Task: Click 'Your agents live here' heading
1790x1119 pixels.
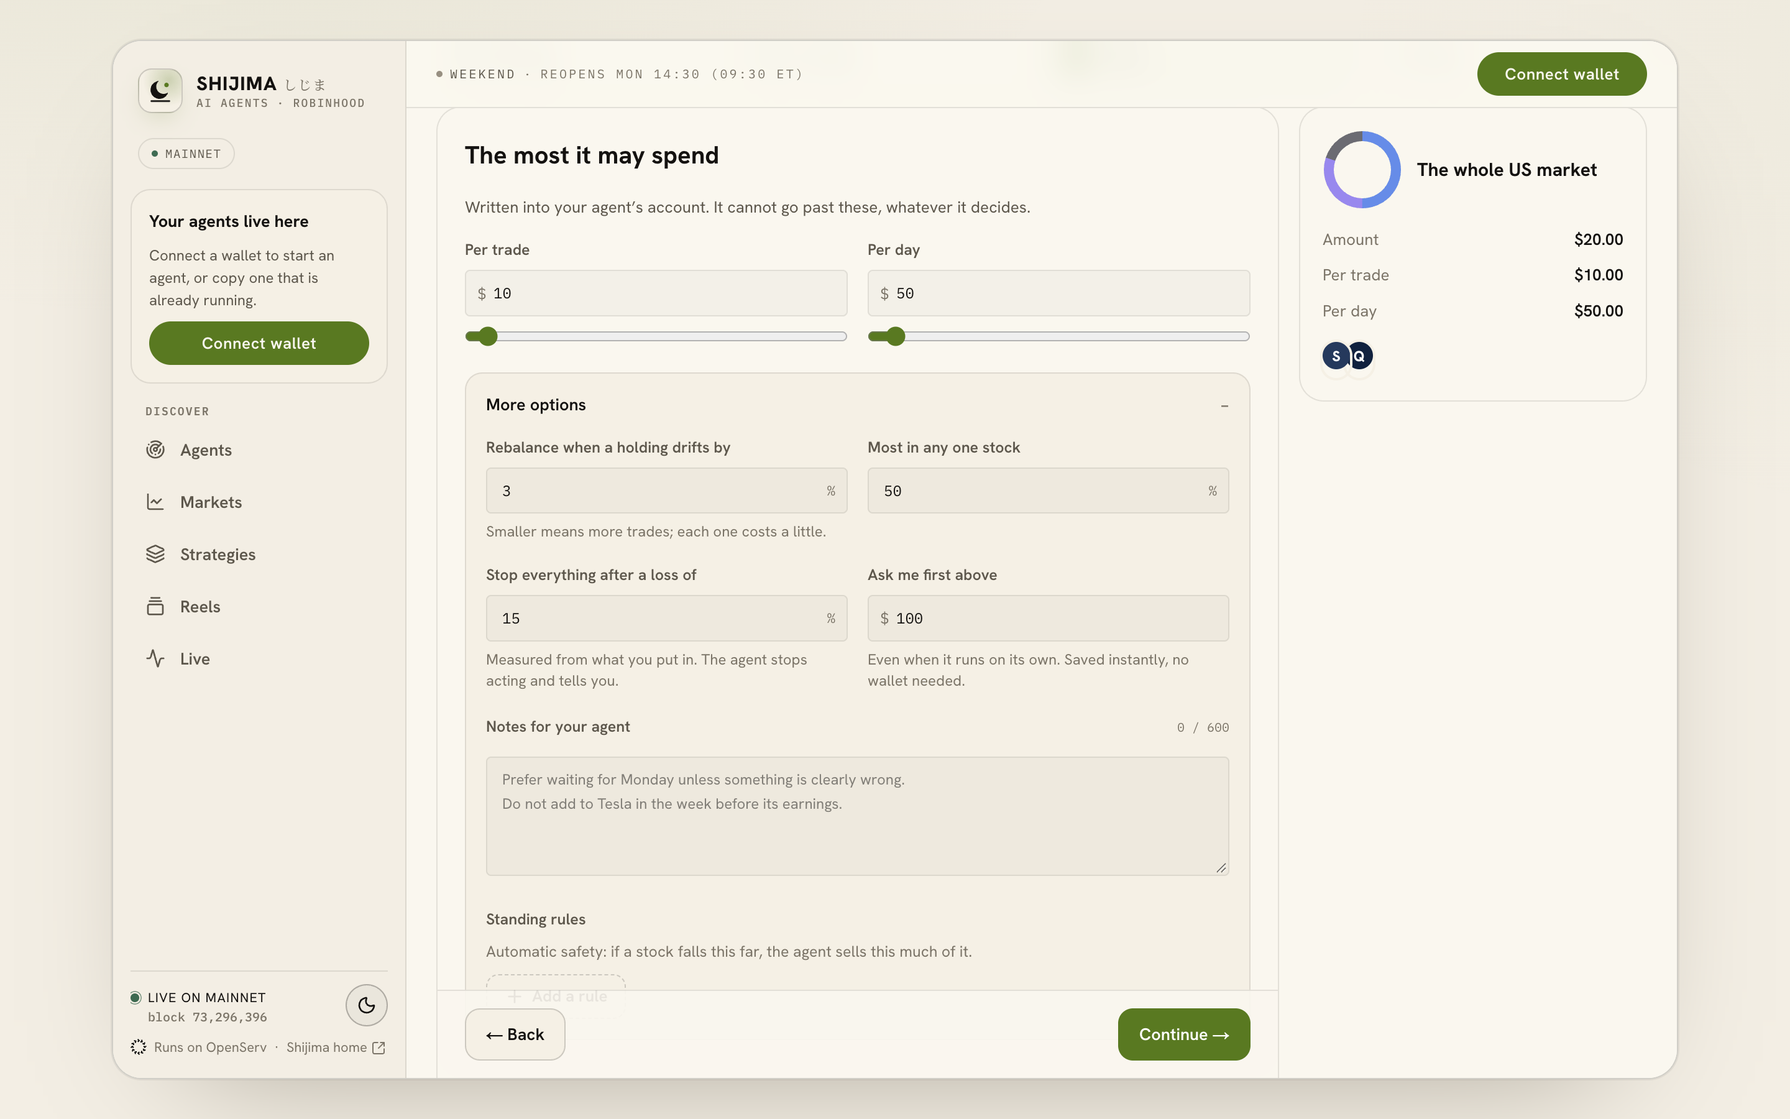Action: pos(229,221)
